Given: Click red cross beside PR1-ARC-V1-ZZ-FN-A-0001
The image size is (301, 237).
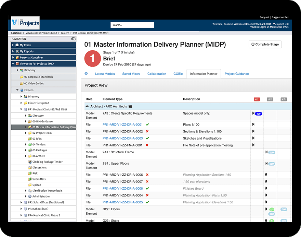Looking at the screenshot, I should [147, 145].
